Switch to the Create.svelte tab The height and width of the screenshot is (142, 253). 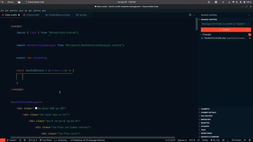[x=32, y=15]
